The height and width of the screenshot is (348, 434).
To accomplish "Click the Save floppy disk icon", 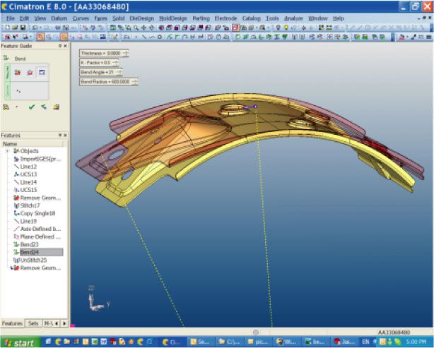I will [23, 28].
